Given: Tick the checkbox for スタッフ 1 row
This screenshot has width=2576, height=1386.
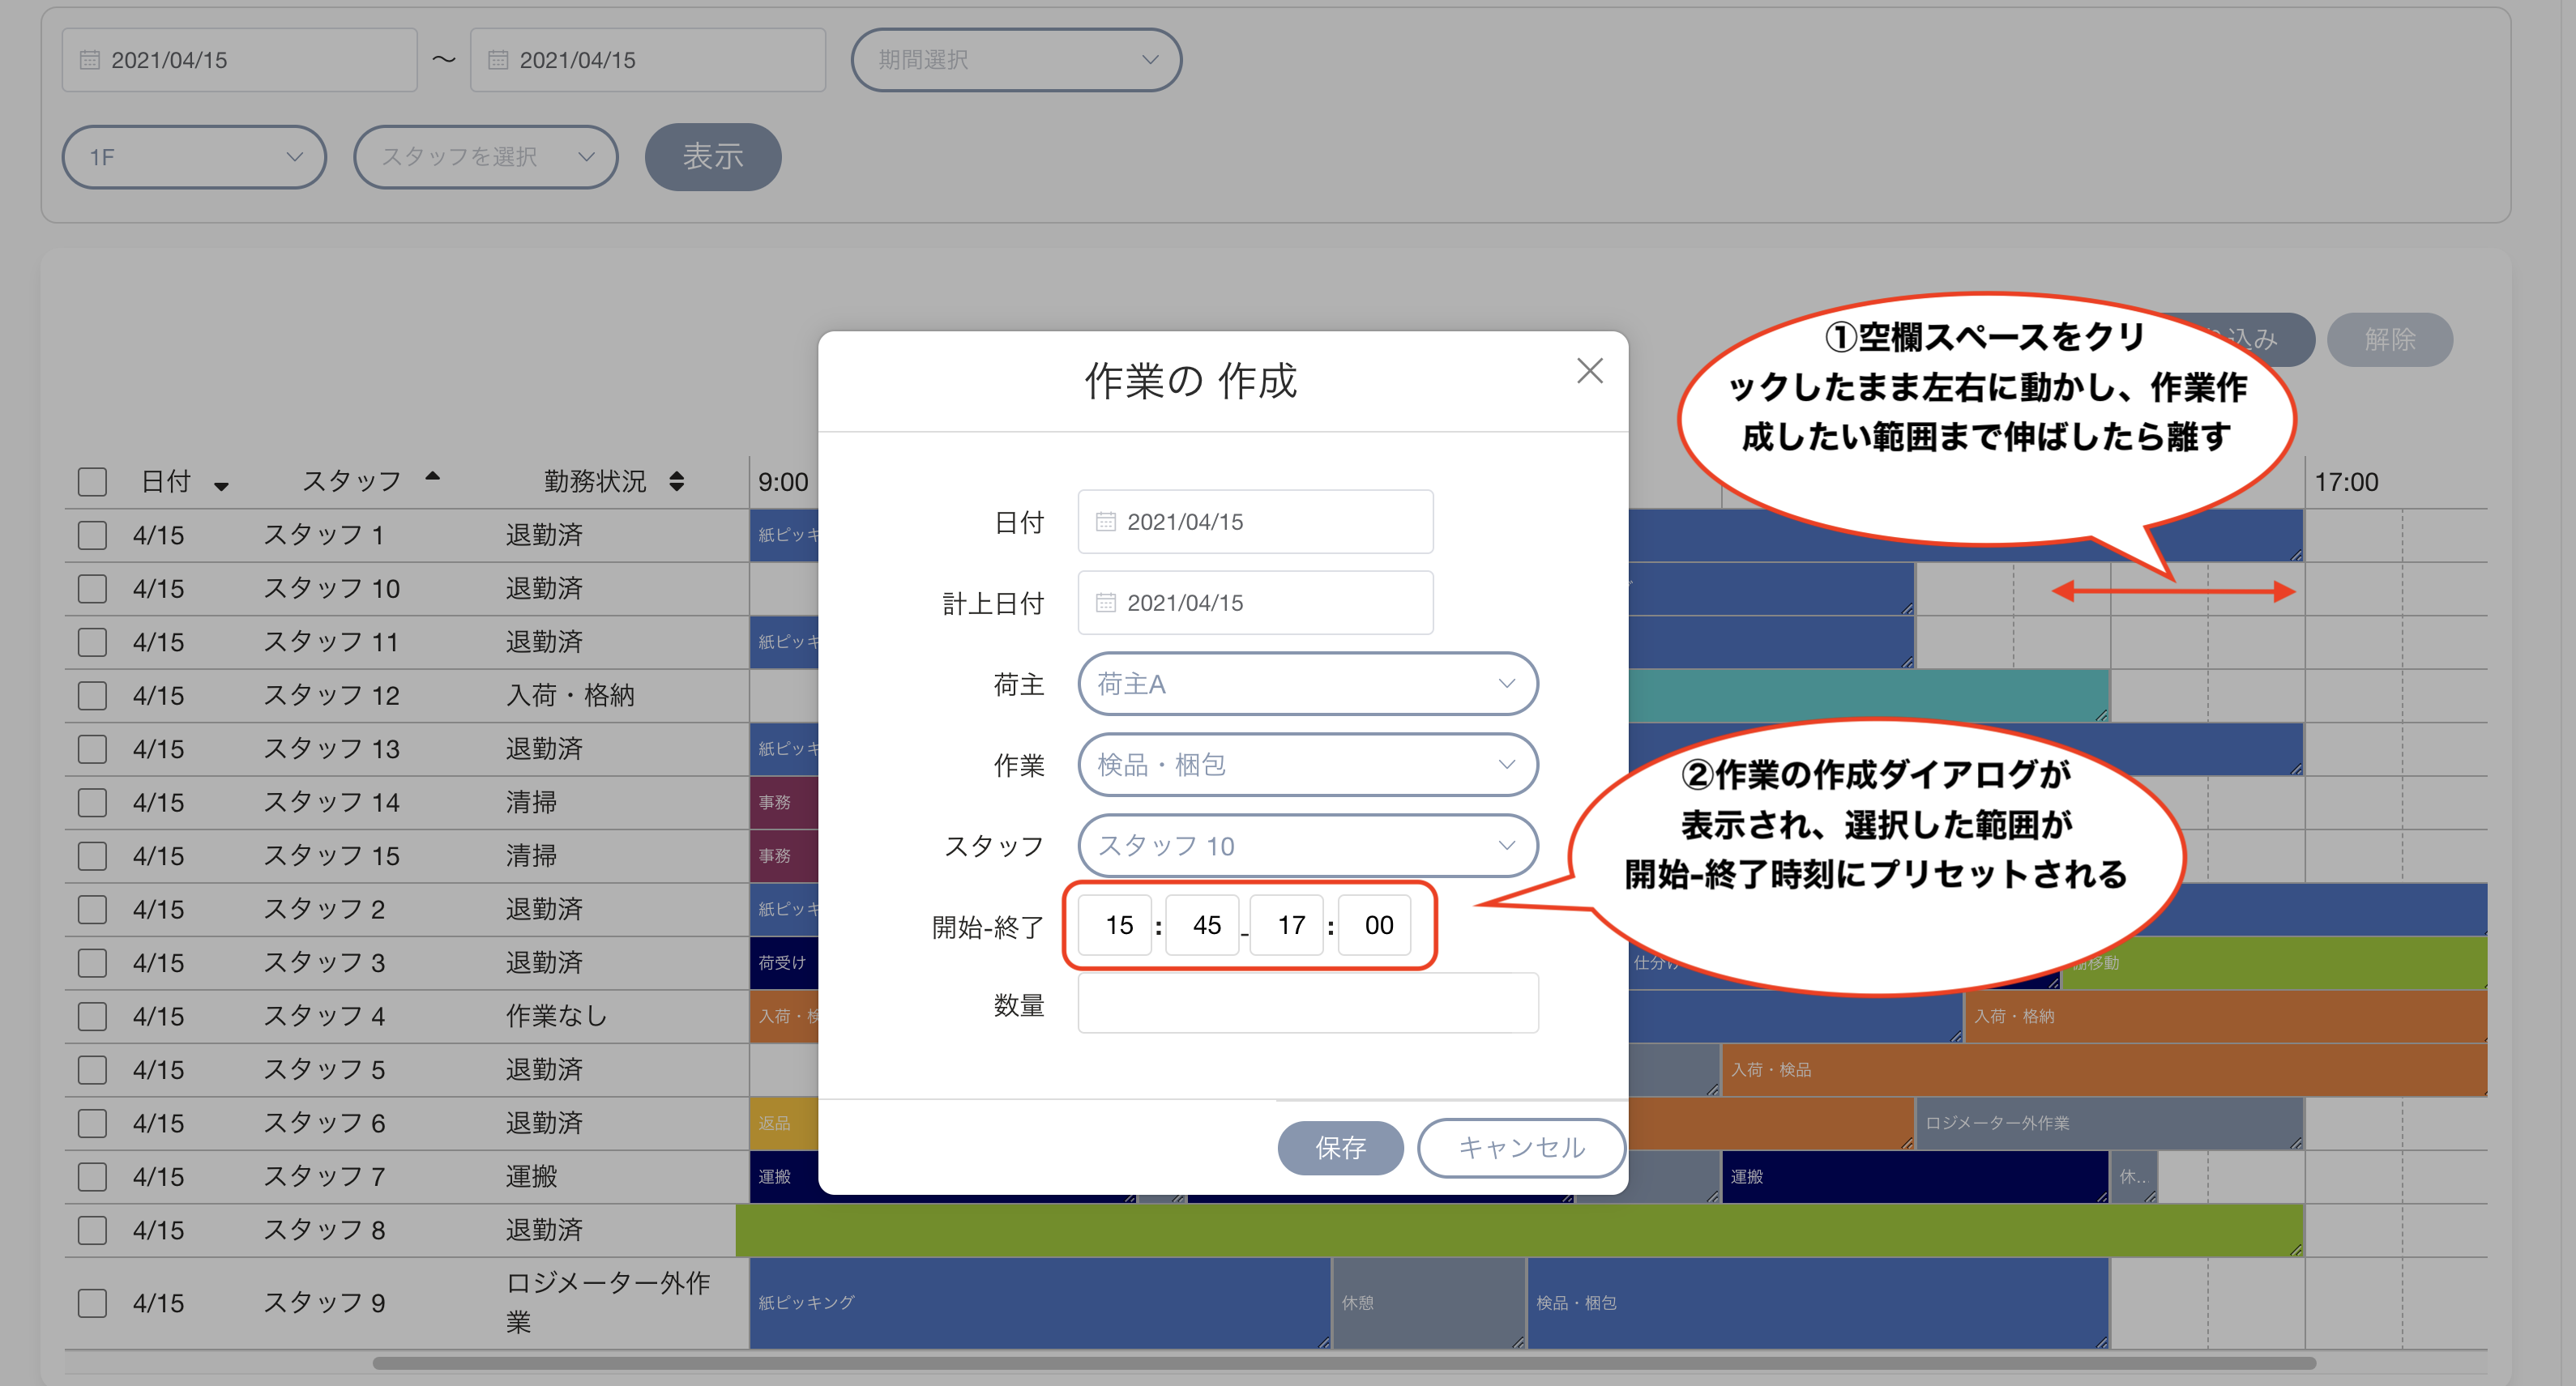Looking at the screenshot, I should [92, 535].
